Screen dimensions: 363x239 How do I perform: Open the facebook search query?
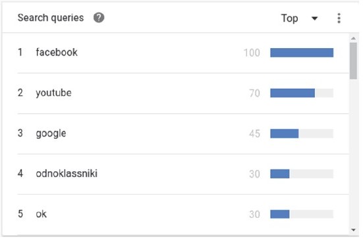(57, 52)
